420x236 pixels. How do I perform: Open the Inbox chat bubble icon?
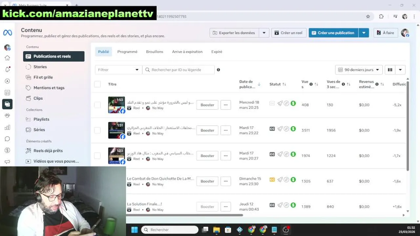[7, 139]
